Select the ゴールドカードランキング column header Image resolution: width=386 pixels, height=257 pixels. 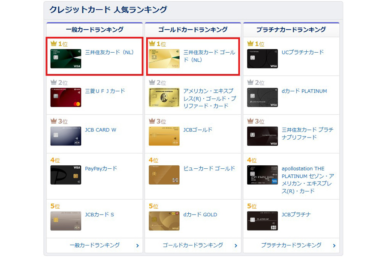tap(193, 30)
